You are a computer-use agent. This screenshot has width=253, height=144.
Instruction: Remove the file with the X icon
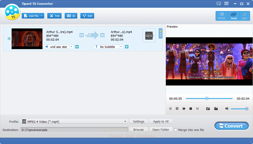[160, 31]
